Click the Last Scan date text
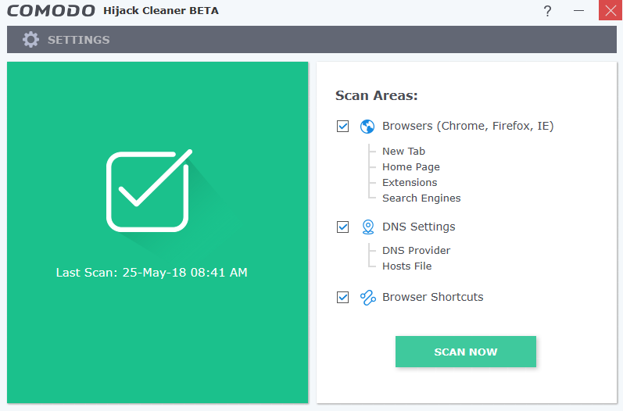The width and height of the screenshot is (623, 411). point(152,273)
